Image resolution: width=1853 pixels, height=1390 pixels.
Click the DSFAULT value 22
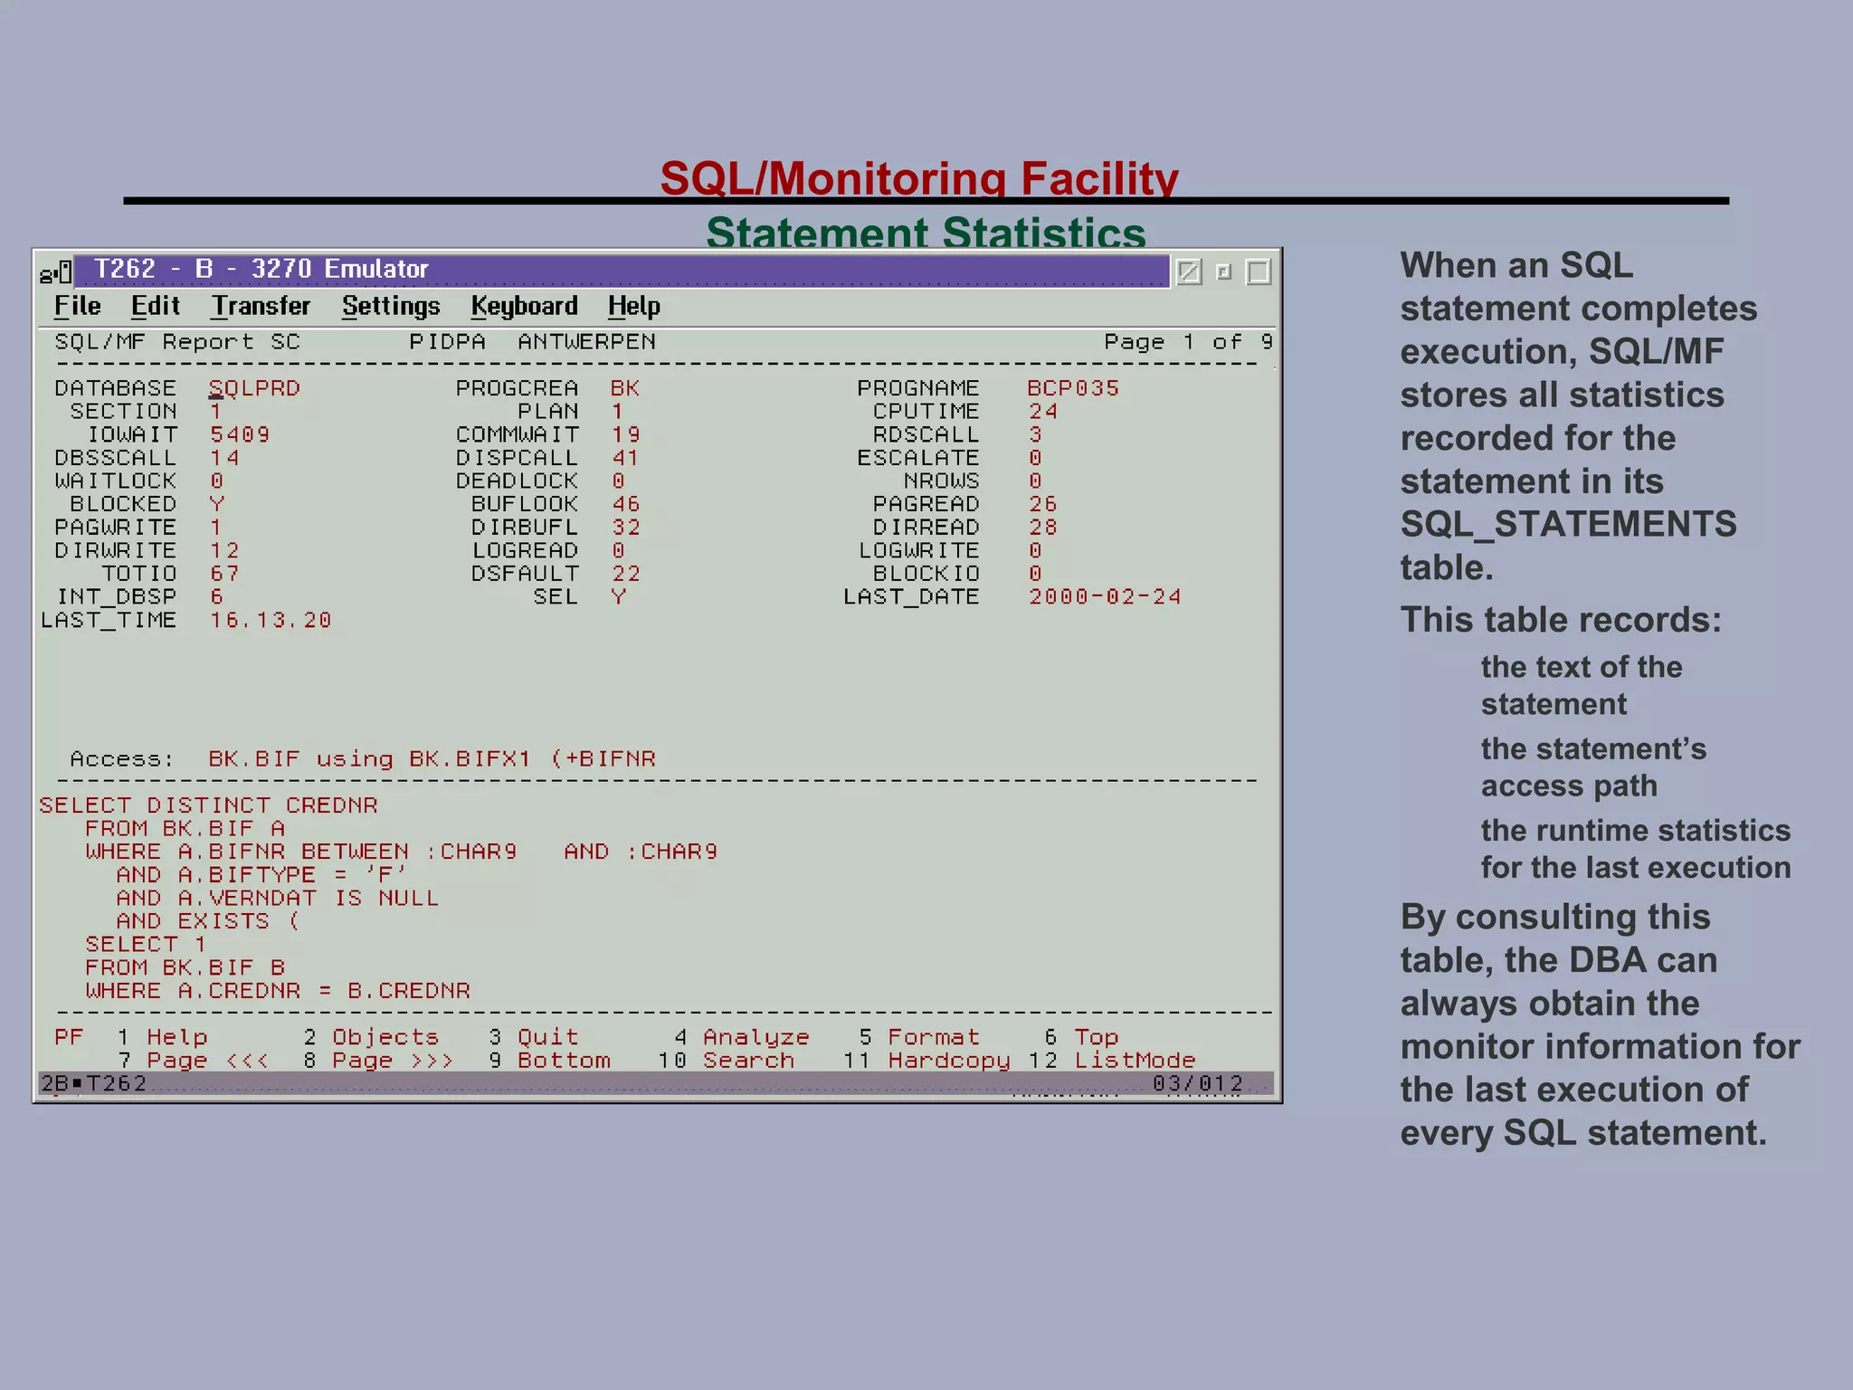(x=625, y=574)
